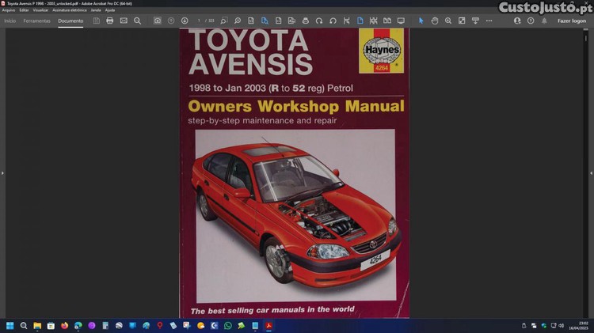
Task: Click the page number input field
Action: (x=200, y=21)
